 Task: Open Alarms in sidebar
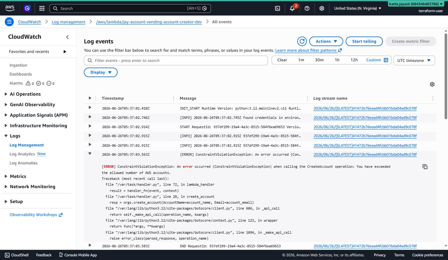(16, 83)
